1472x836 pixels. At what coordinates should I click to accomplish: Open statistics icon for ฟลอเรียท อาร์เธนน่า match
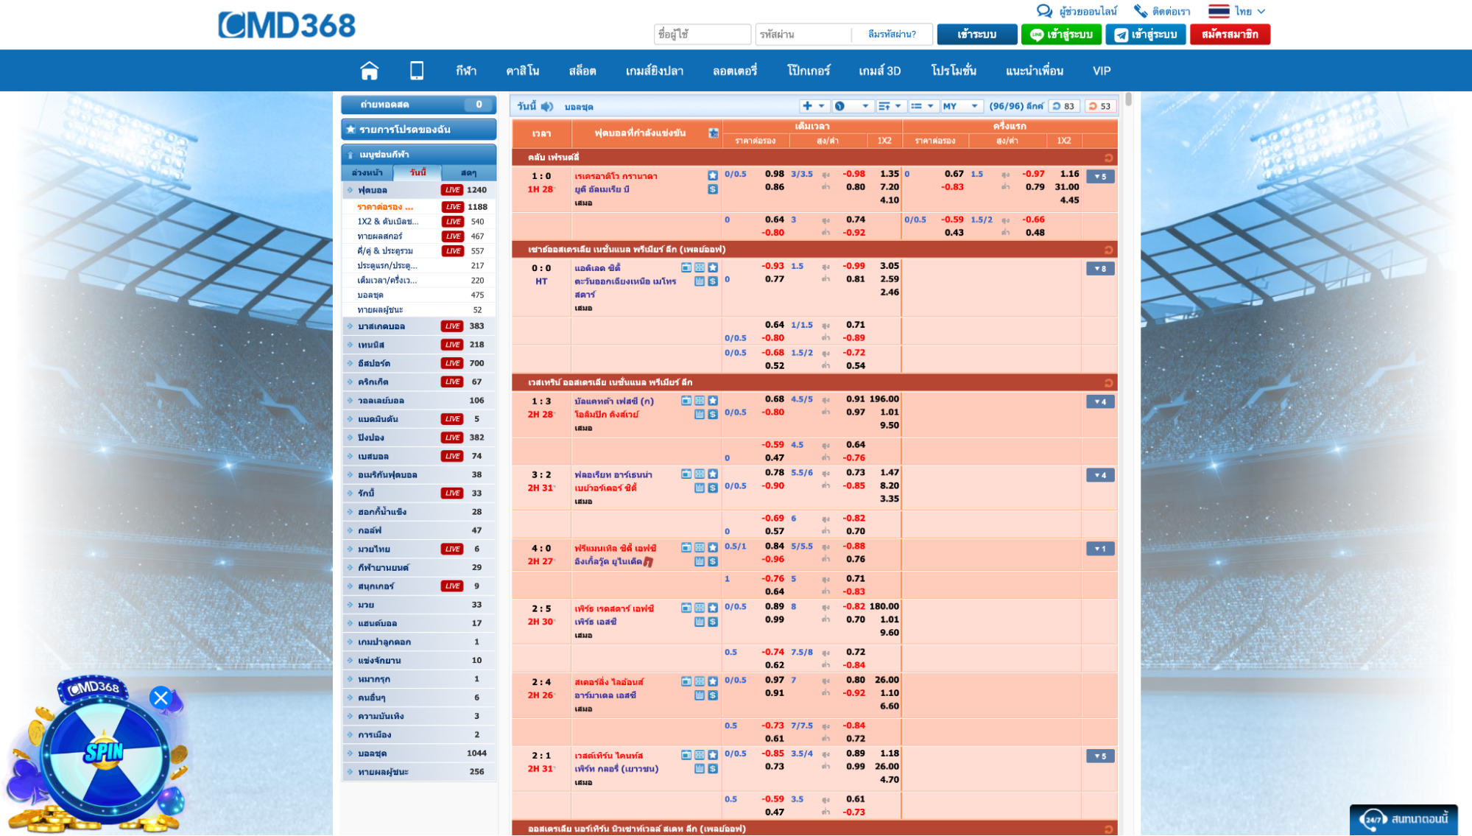pyautogui.click(x=700, y=488)
